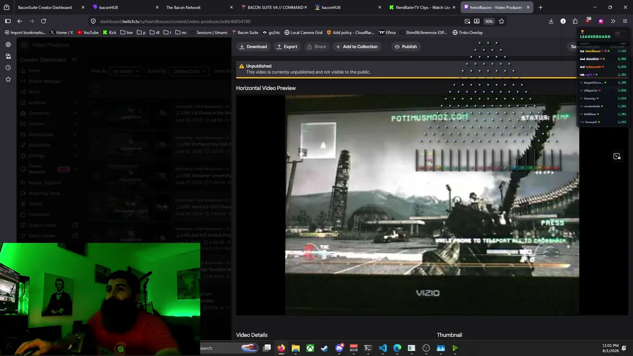Screen dimensions: 633x356
Task: Check the box for LA Chaos video
Action: tap(96, 113)
